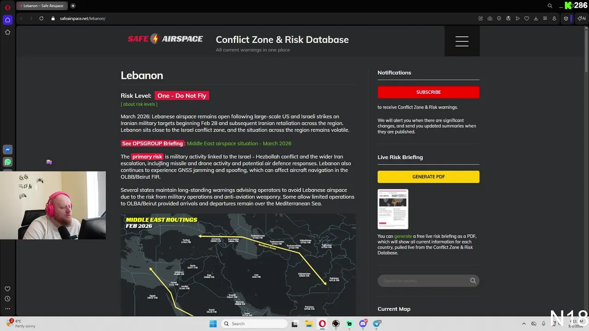
Task: Open the site hamburger menu
Action: click(462, 41)
